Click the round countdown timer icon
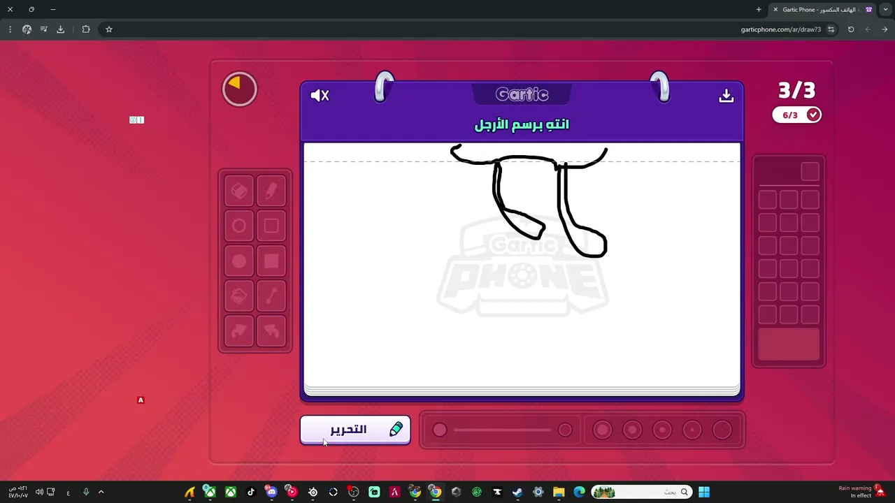 coord(240,89)
